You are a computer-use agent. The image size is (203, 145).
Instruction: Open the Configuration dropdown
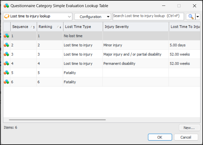[92, 17]
